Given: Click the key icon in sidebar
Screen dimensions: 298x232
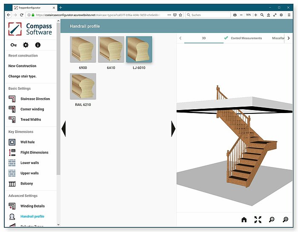Looking at the screenshot, I should (14, 45).
